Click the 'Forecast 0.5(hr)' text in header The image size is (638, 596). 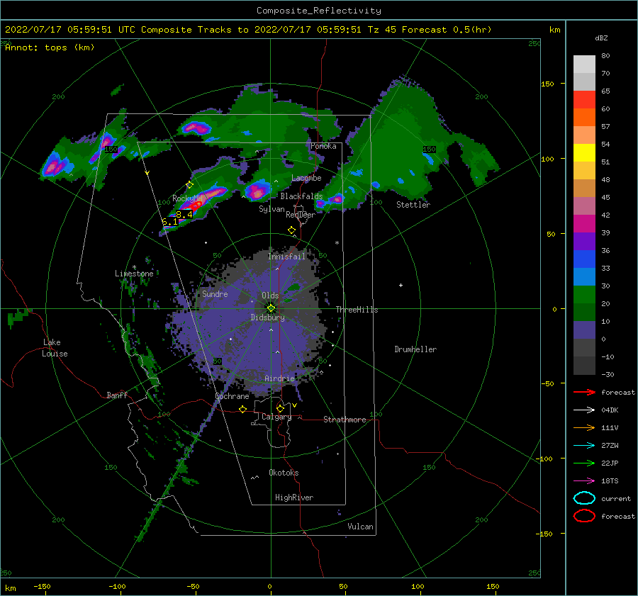click(447, 30)
